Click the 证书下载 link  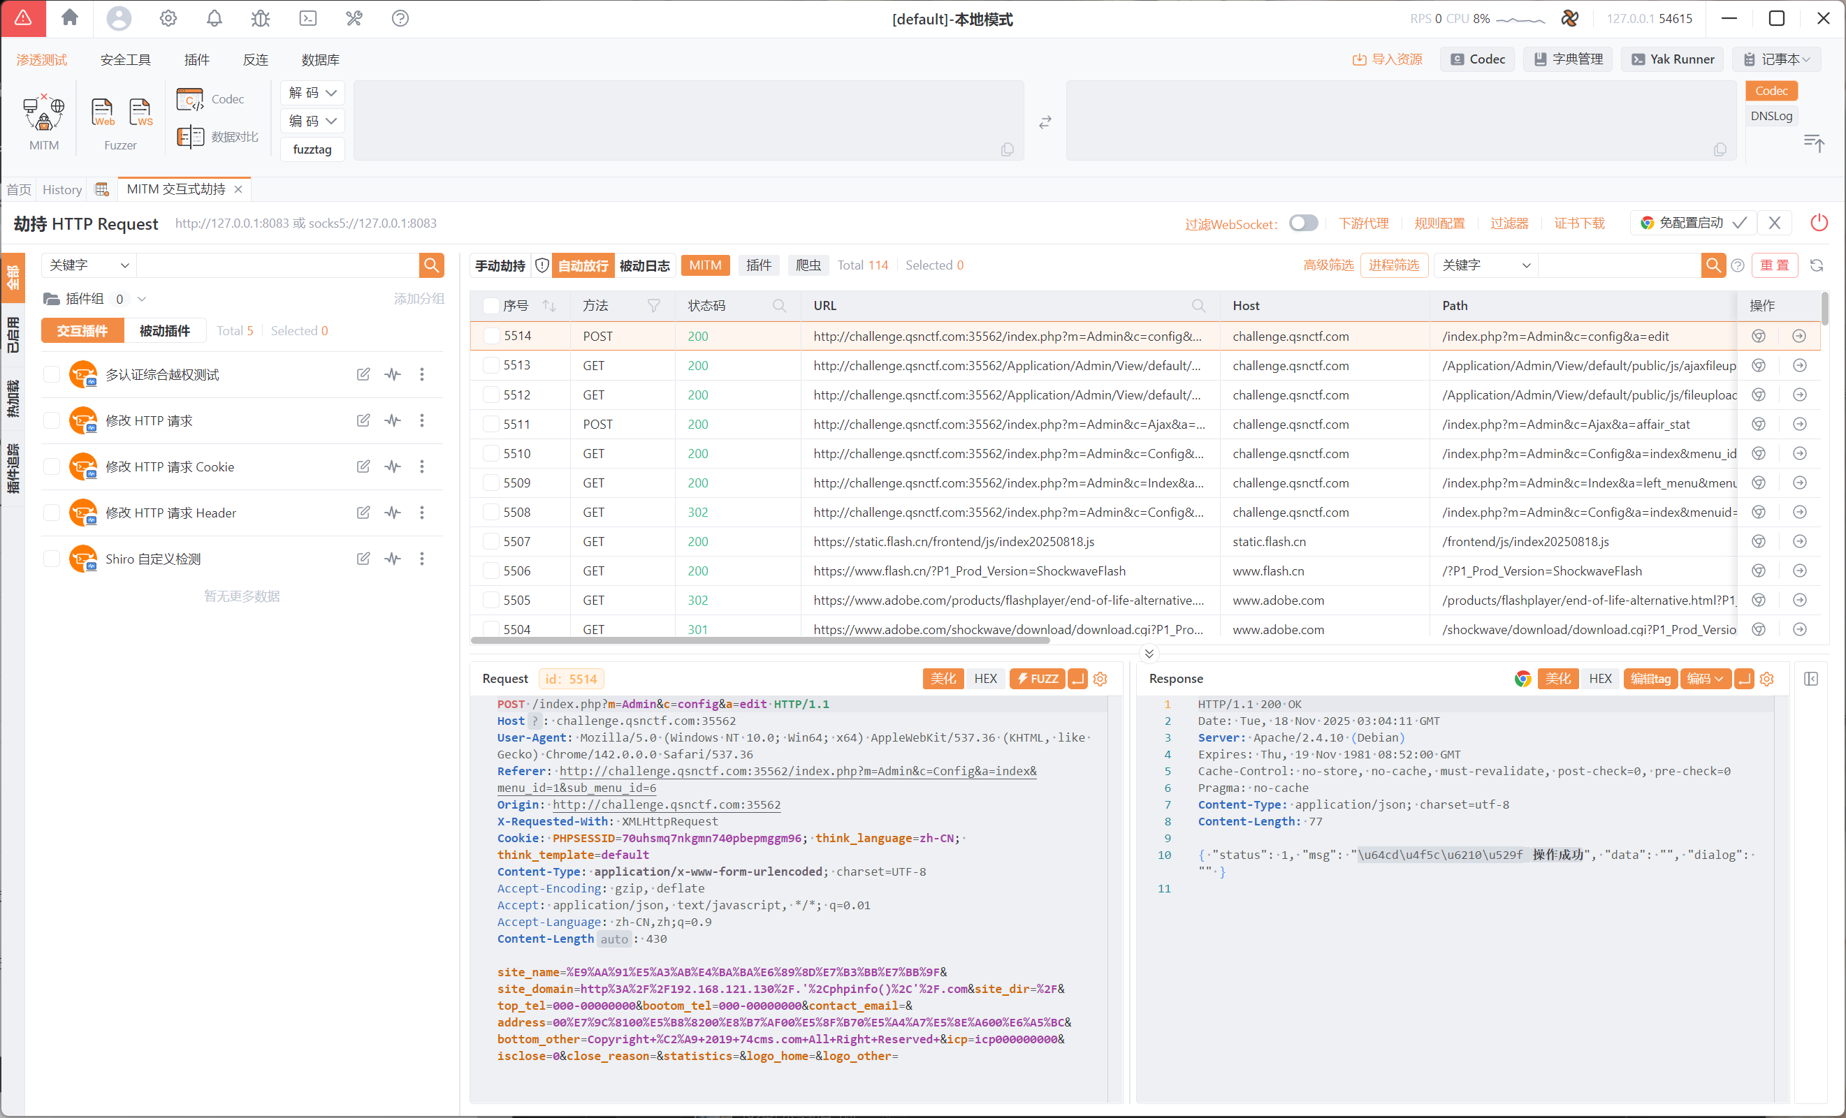1579,223
